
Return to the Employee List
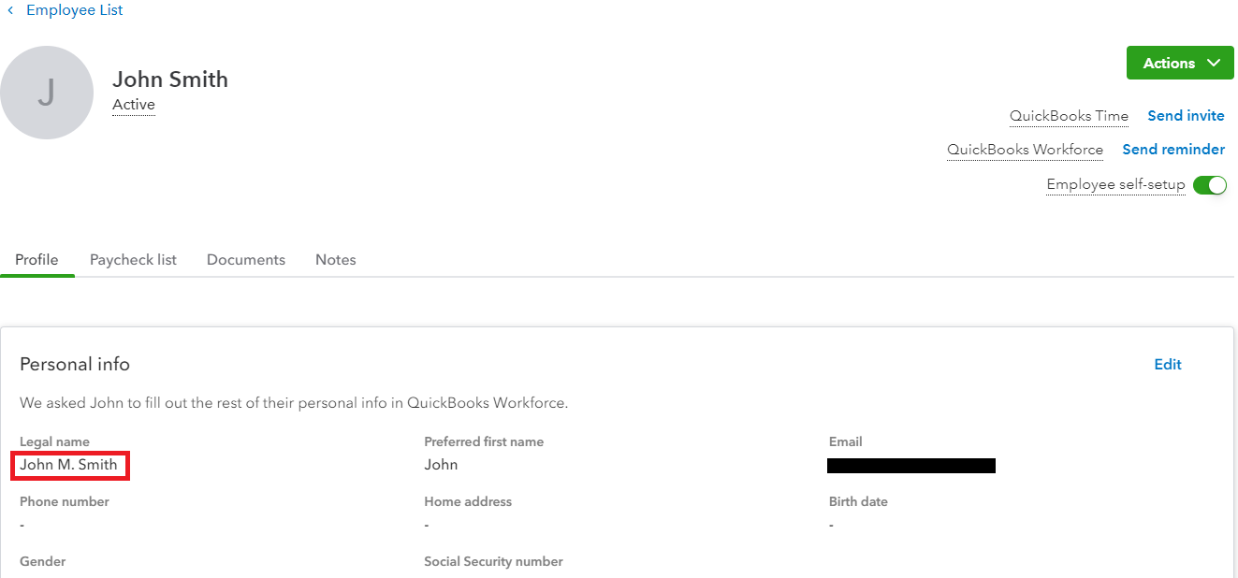[75, 10]
